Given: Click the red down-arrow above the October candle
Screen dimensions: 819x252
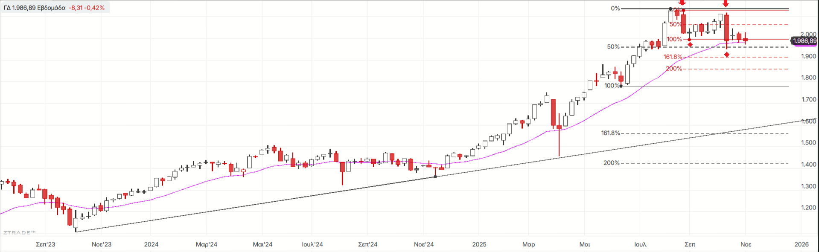Looking at the screenshot, I should [726, 3].
